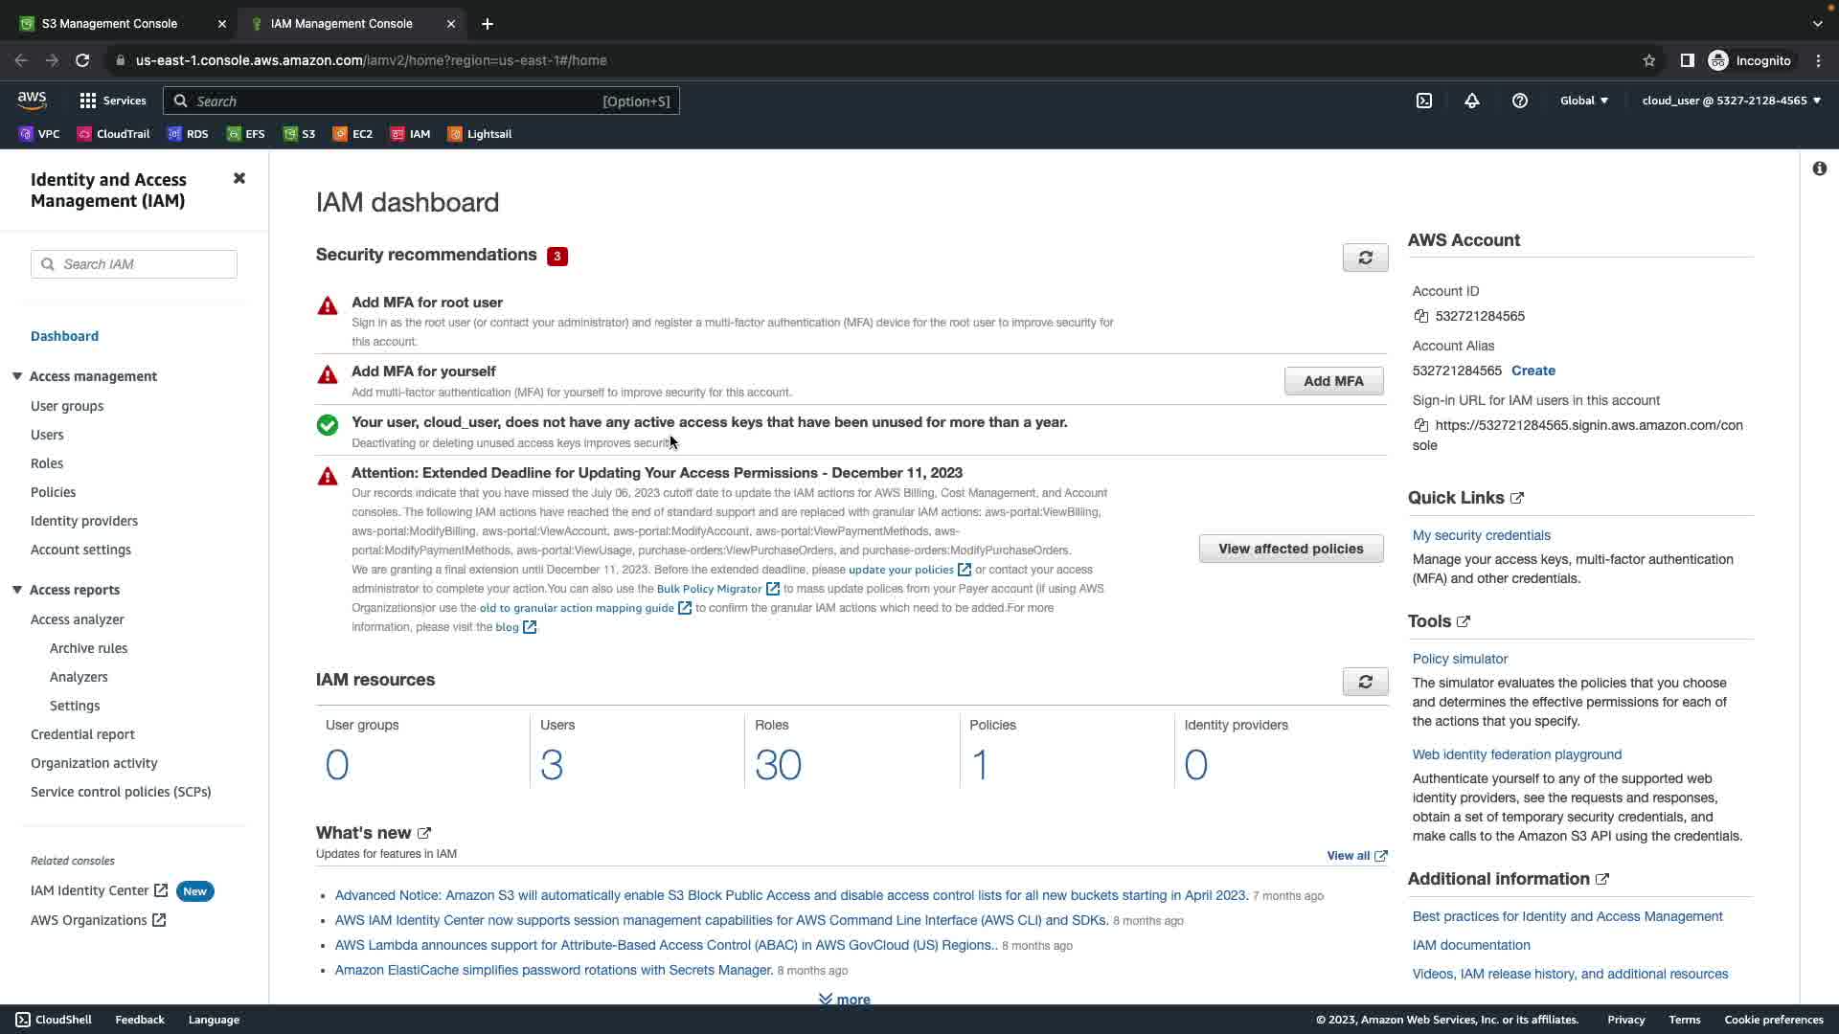This screenshot has width=1839, height=1034.
Task: Refresh the IAM resources section
Action: click(1365, 682)
